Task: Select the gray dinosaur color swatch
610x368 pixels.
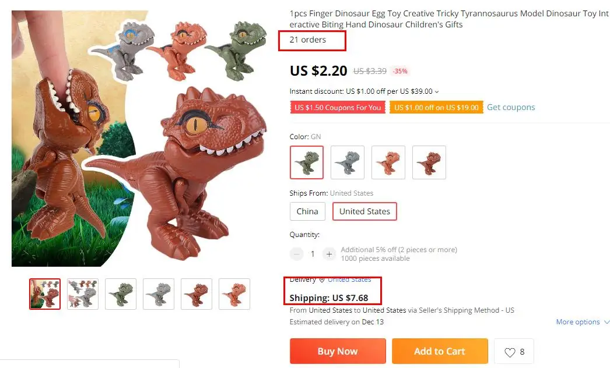Action: (348, 162)
